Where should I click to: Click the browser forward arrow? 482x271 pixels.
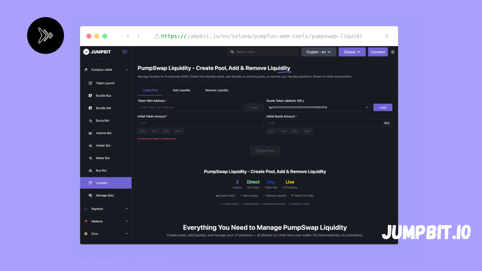(x=138, y=36)
